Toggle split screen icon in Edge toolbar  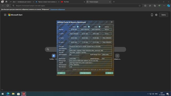pyautogui.click(x=145, y=6)
